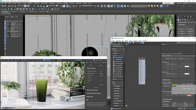The height and width of the screenshot is (110, 196).
Task: Open the Standard Primitives dropdown
Action: click(x=186, y=22)
